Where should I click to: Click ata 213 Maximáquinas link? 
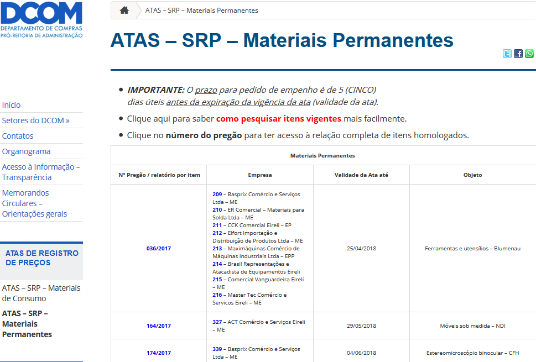coord(217,249)
